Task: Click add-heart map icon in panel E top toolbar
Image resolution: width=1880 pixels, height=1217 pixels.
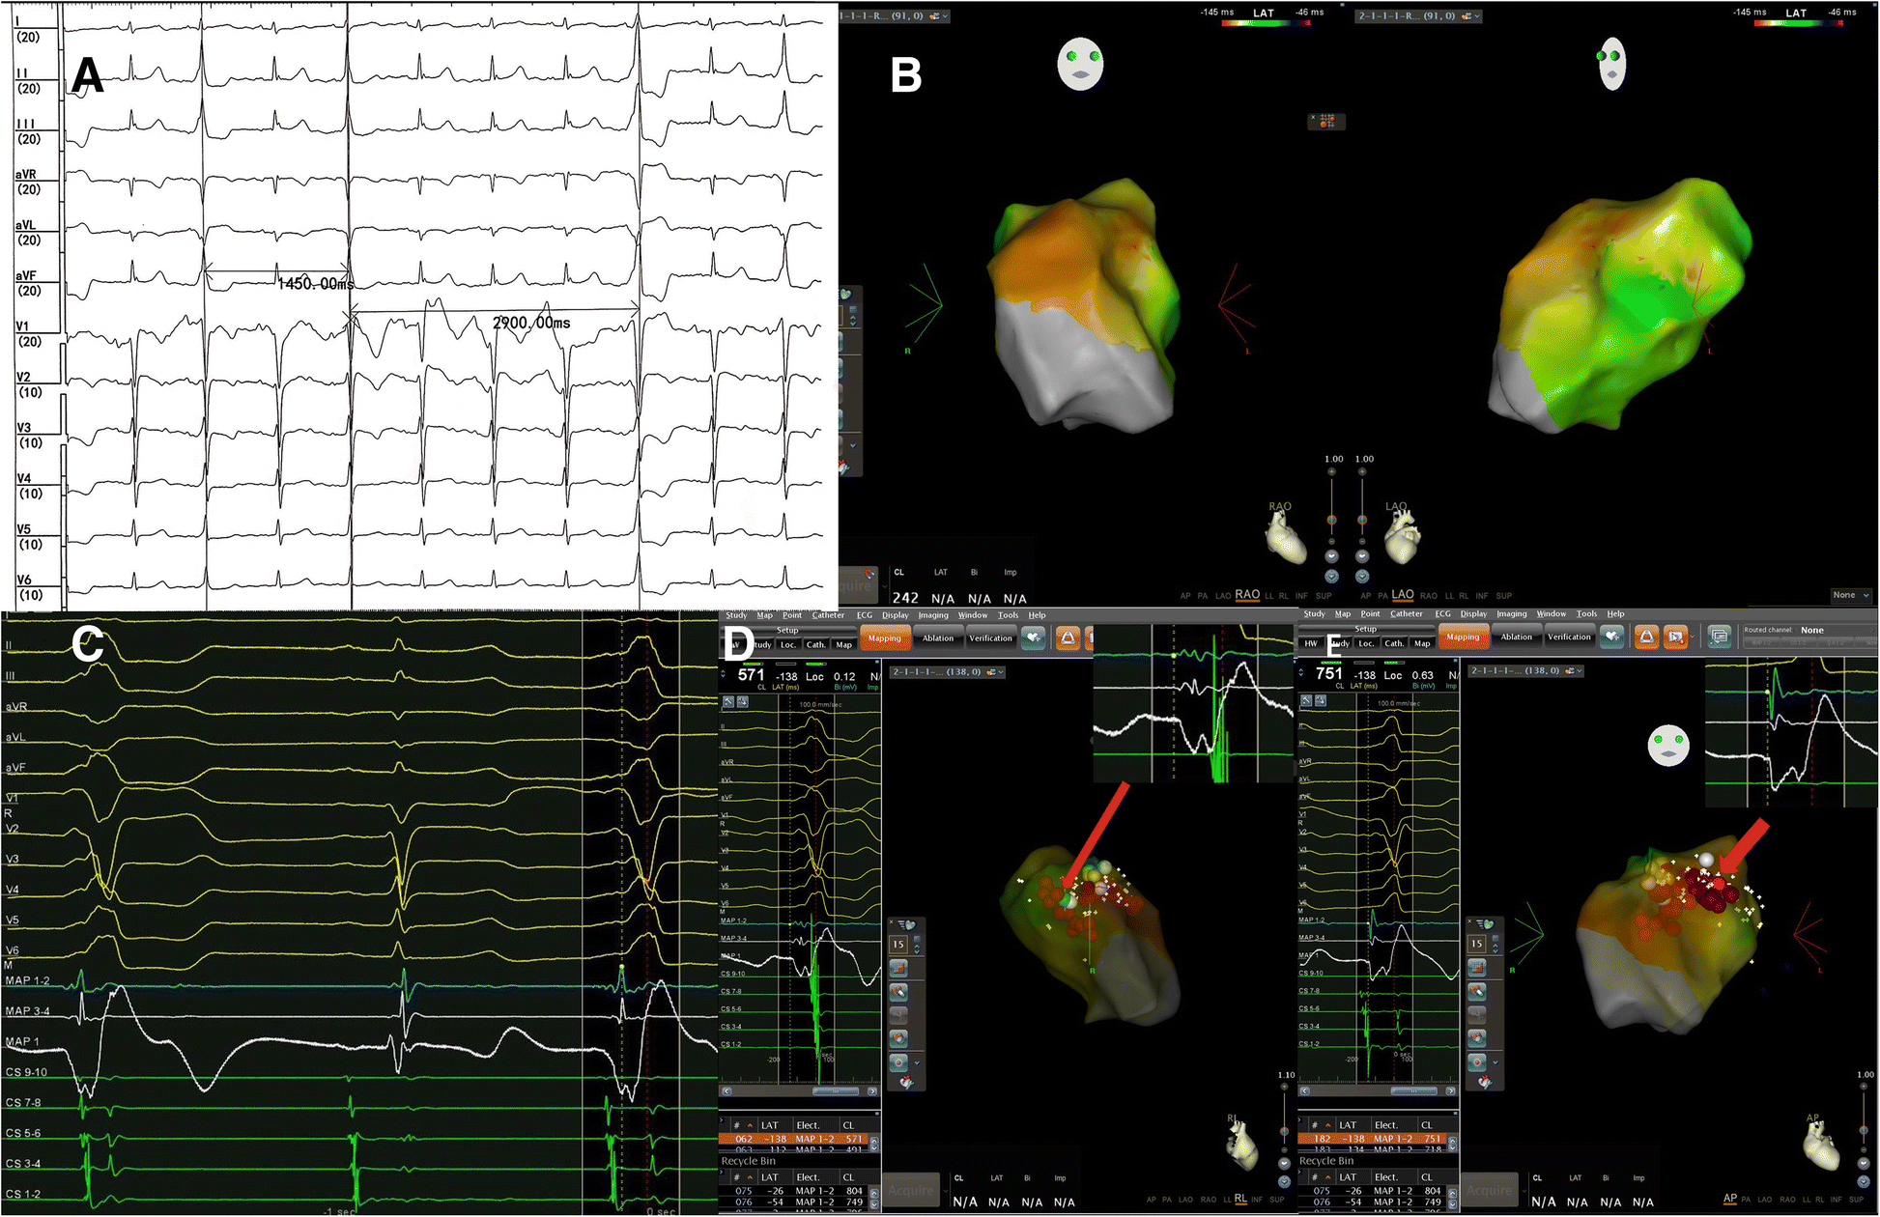Action: [1611, 637]
